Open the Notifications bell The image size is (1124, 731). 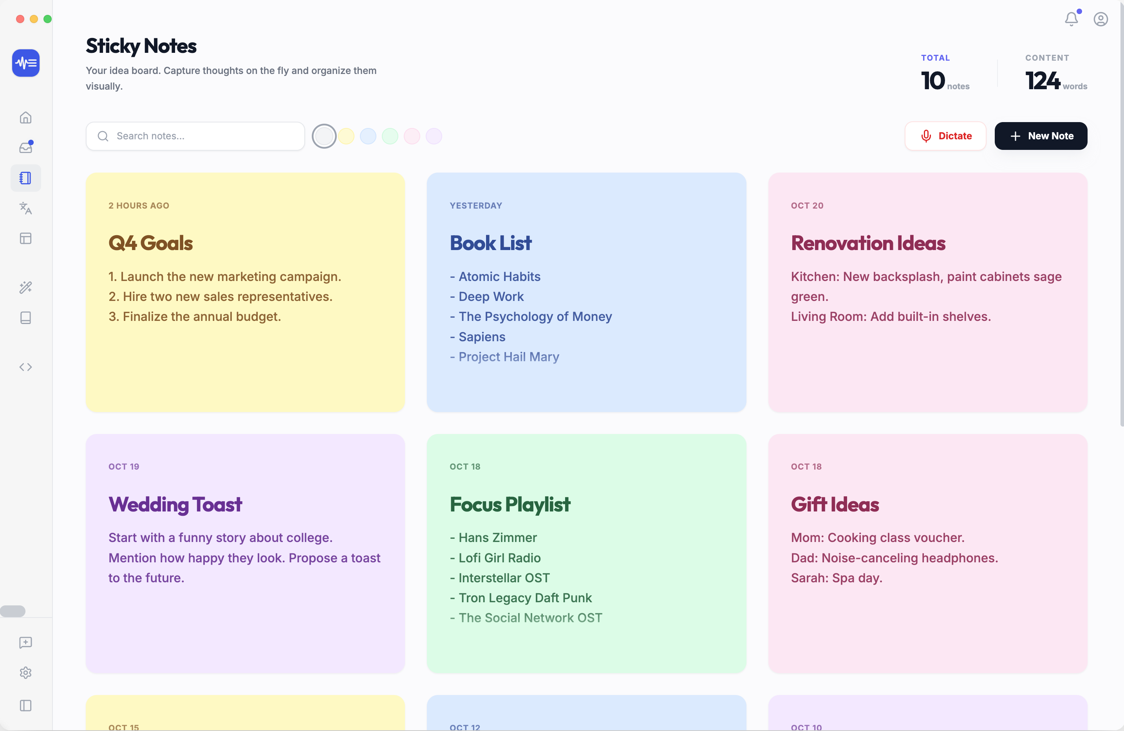1071,19
